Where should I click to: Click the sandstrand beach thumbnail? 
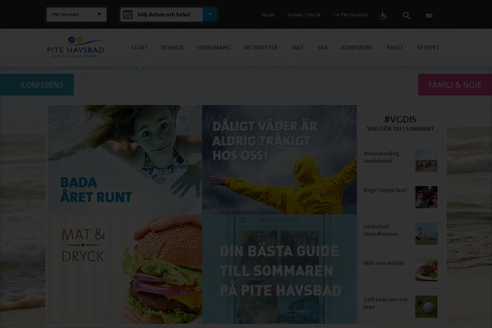(x=426, y=161)
